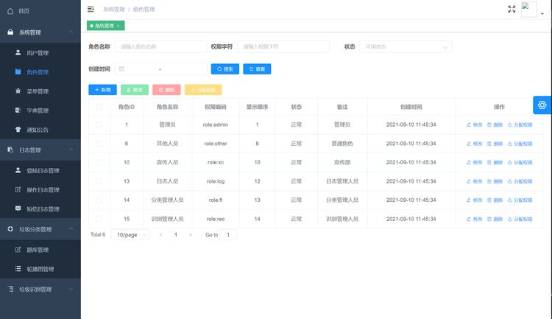Click 修改 link in role:rec row

[x=475, y=219]
